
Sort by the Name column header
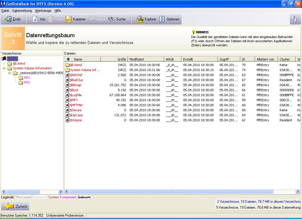tap(83, 59)
